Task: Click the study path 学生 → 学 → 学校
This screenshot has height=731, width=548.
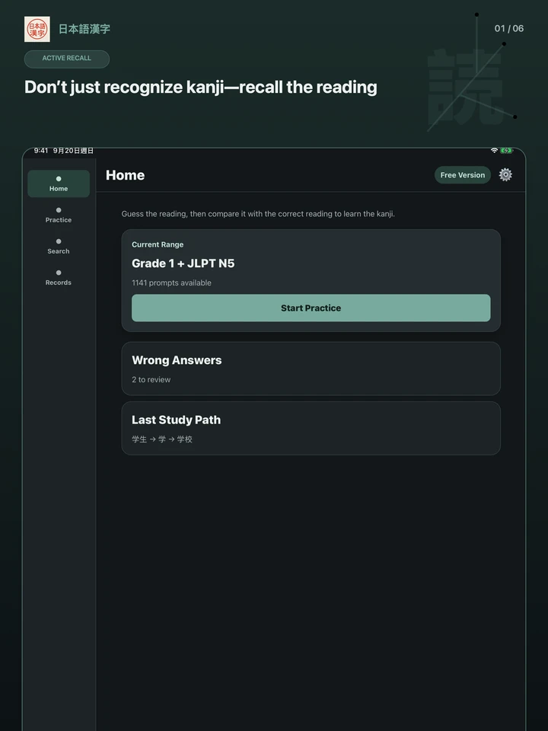Action: (x=162, y=439)
